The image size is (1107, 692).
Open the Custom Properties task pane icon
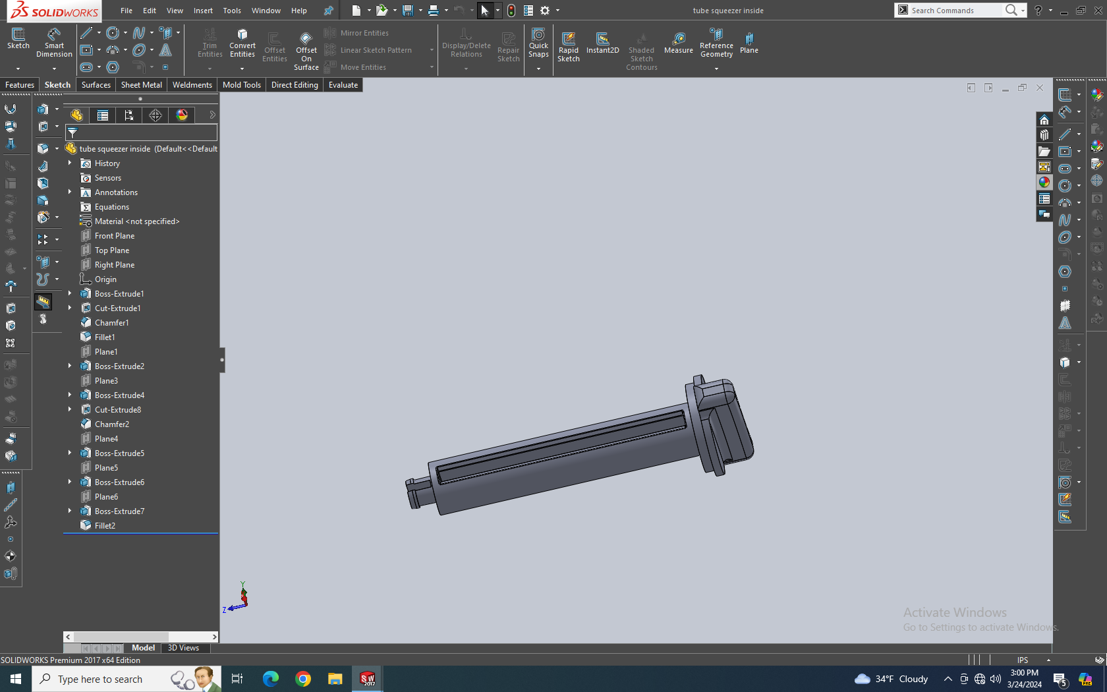pos(1044,198)
